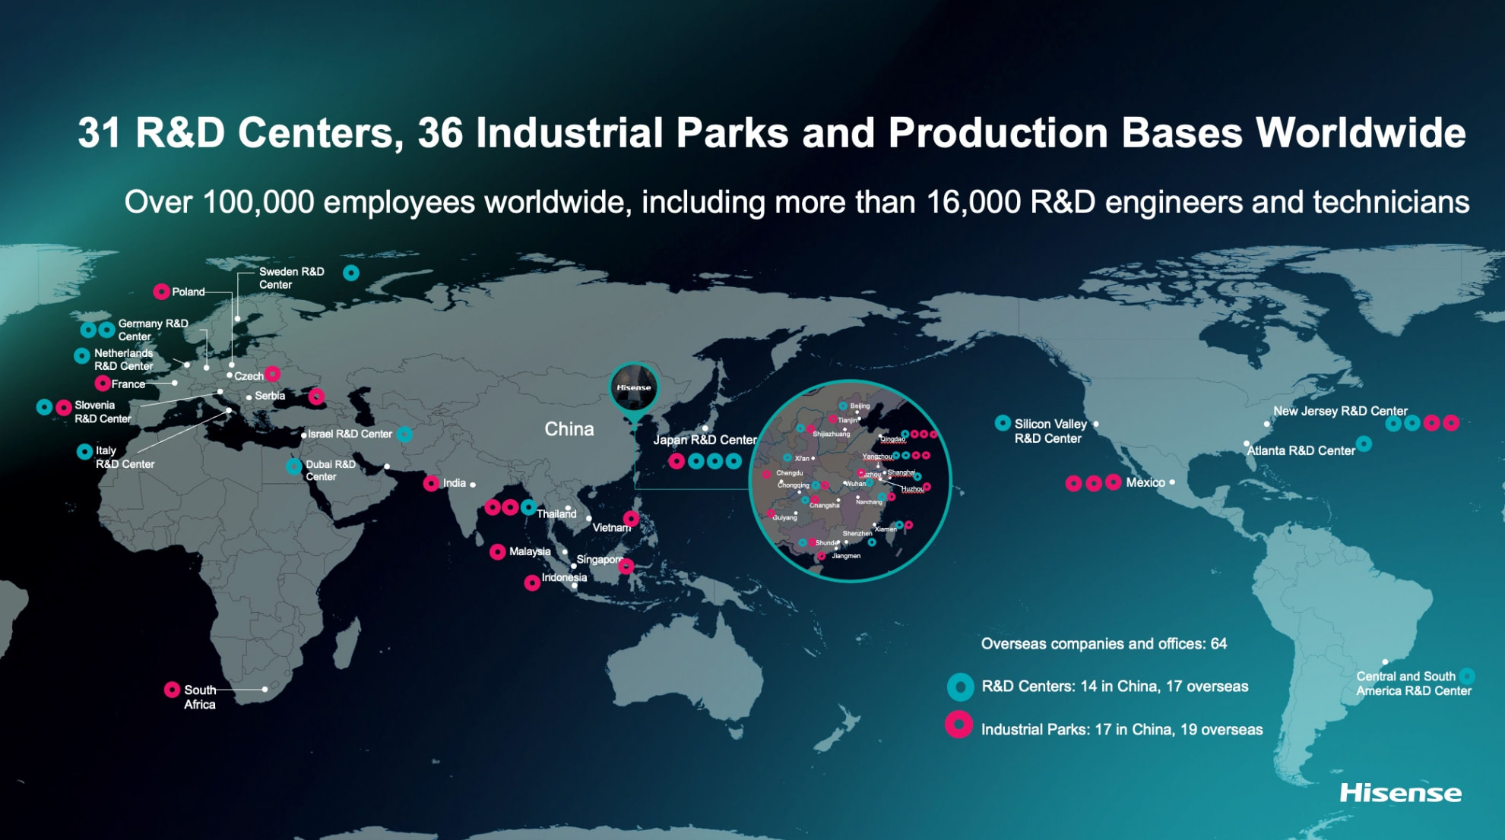Click the pink marker beside India
The width and height of the screenshot is (1505, 840).
pyautogui.click(x=431, y=484)
